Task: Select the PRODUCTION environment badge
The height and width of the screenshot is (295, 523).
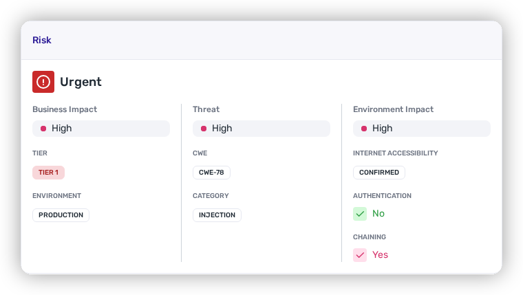Action: [x=61, y=215]
